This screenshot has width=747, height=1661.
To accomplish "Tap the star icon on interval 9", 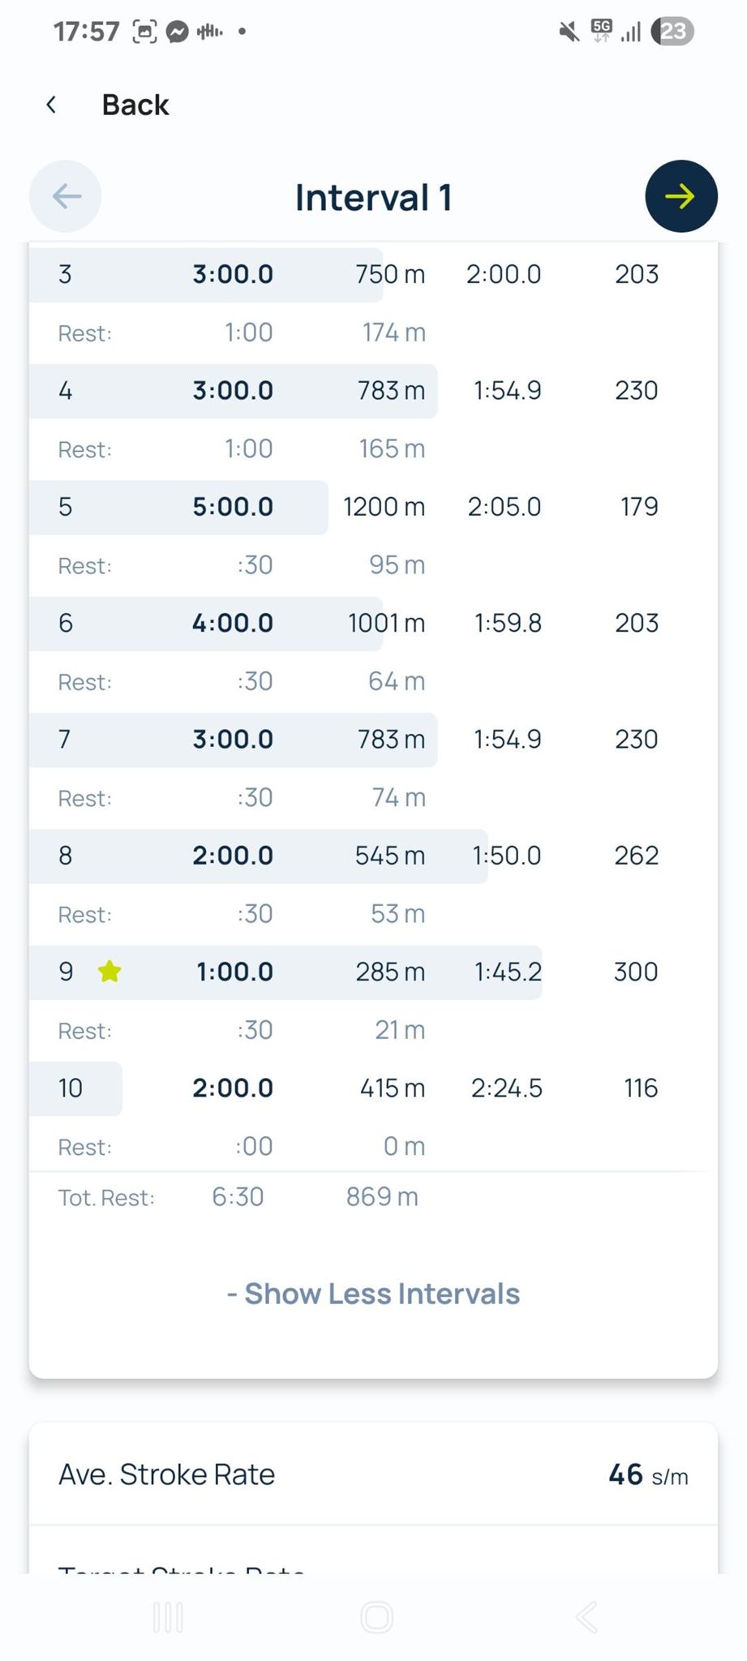I will 109,972.
